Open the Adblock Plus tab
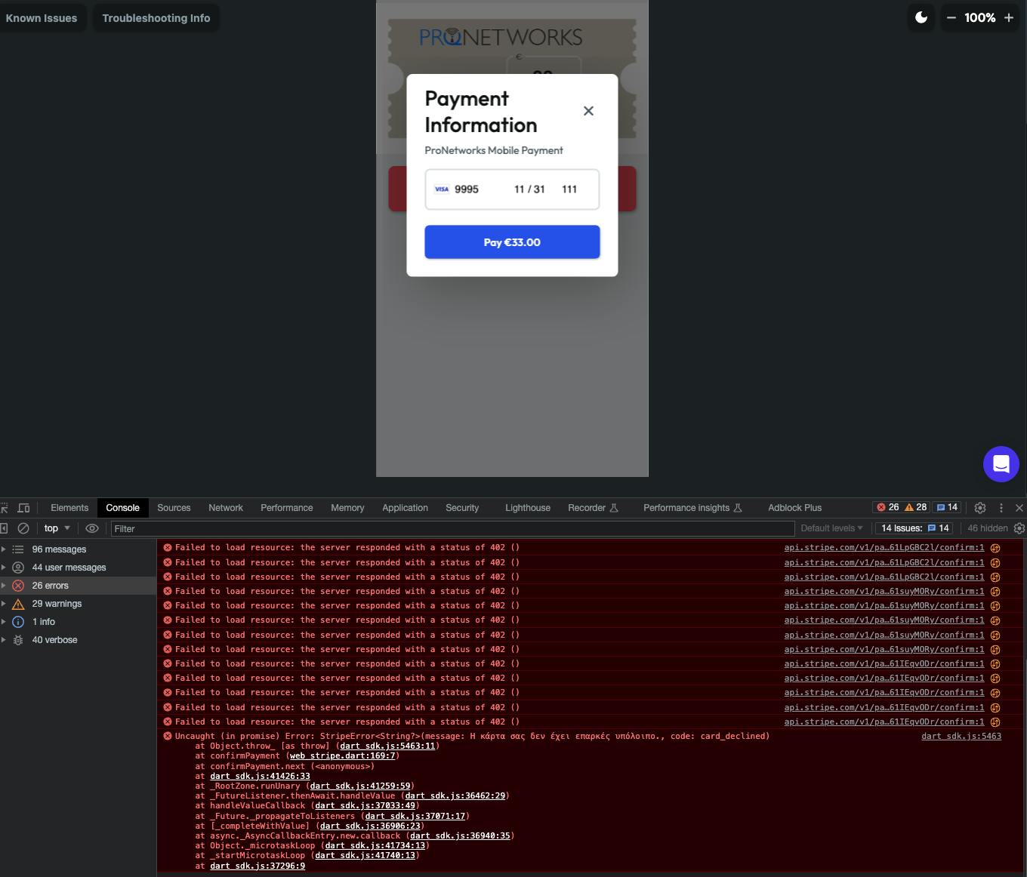 point(794,508)
